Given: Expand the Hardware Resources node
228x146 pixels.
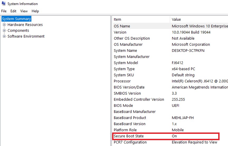Looking at the screenshot, I should pos(4,25).
